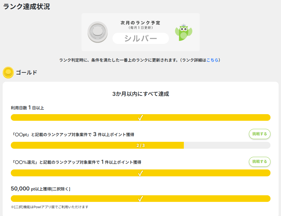Click the checkmark on 〇〇％還元 progress bar

click(x=140, y=173)
